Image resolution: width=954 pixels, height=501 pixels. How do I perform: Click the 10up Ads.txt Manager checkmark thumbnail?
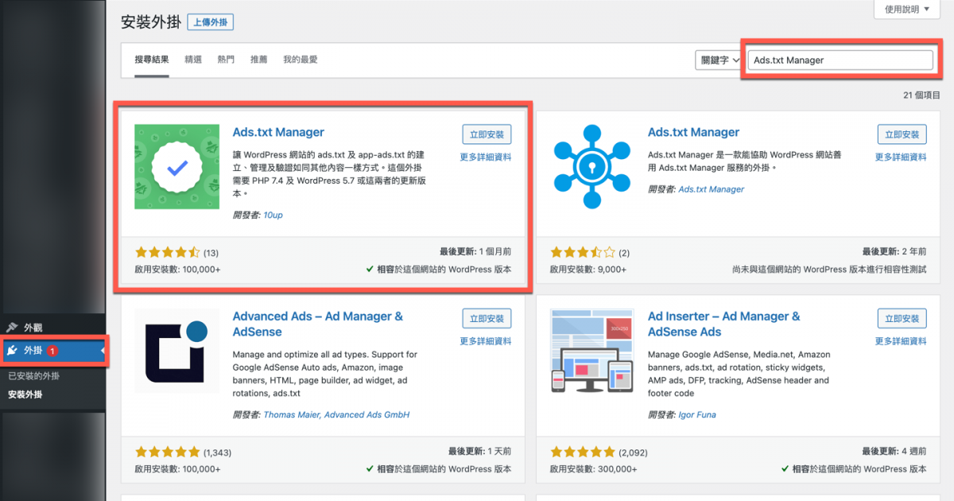(177, 167)
